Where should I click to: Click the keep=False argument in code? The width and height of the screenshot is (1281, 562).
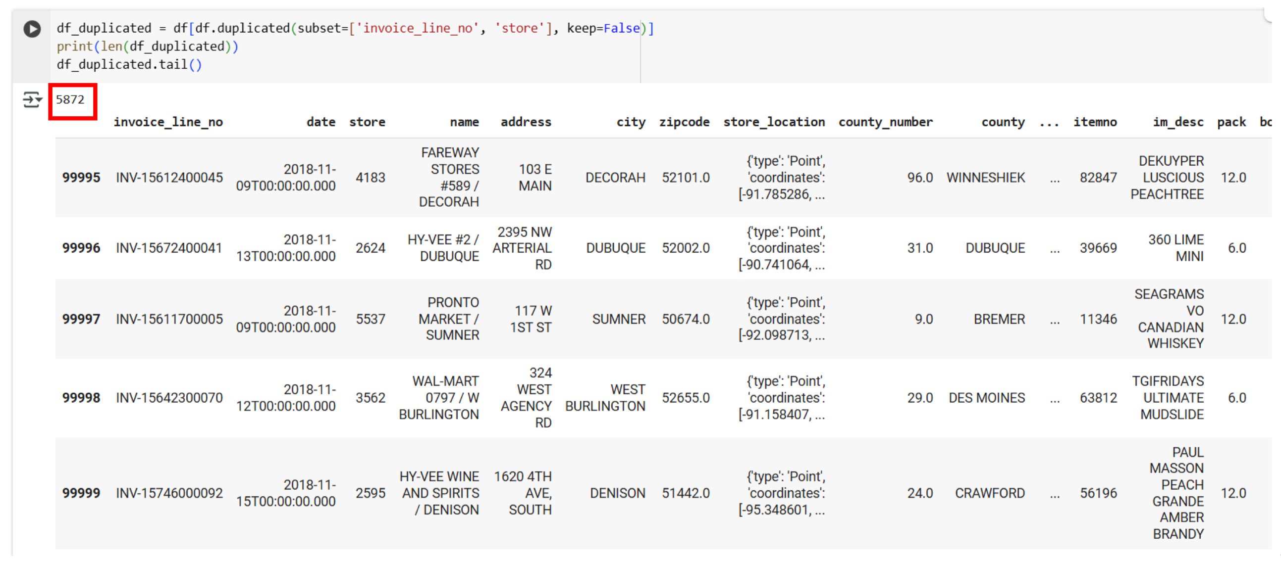coord(603,28)
